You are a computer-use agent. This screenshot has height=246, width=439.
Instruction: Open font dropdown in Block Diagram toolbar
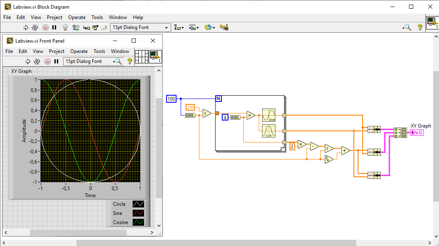140,27
